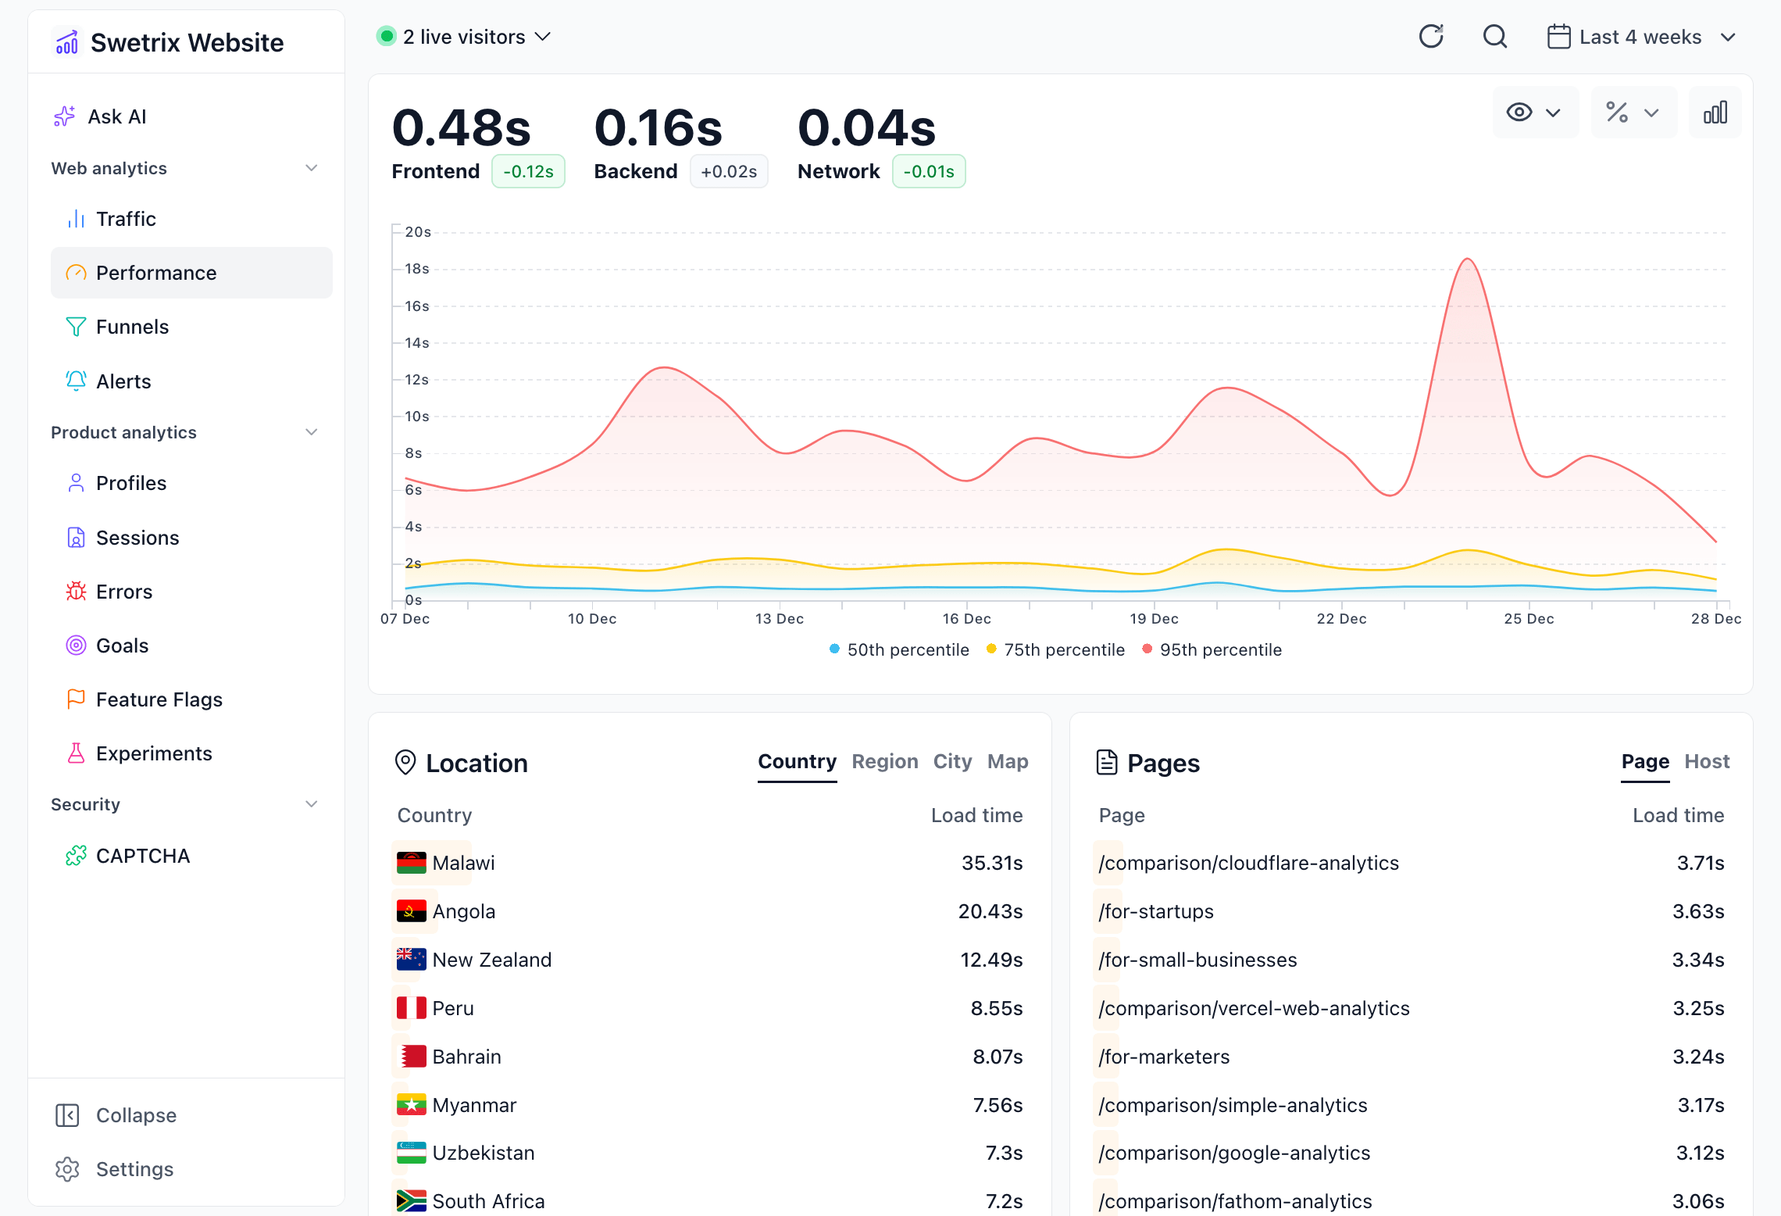Open the metrics visibility eye dropdown
Screen dimensions: 1781x1216
[1533, 112]
